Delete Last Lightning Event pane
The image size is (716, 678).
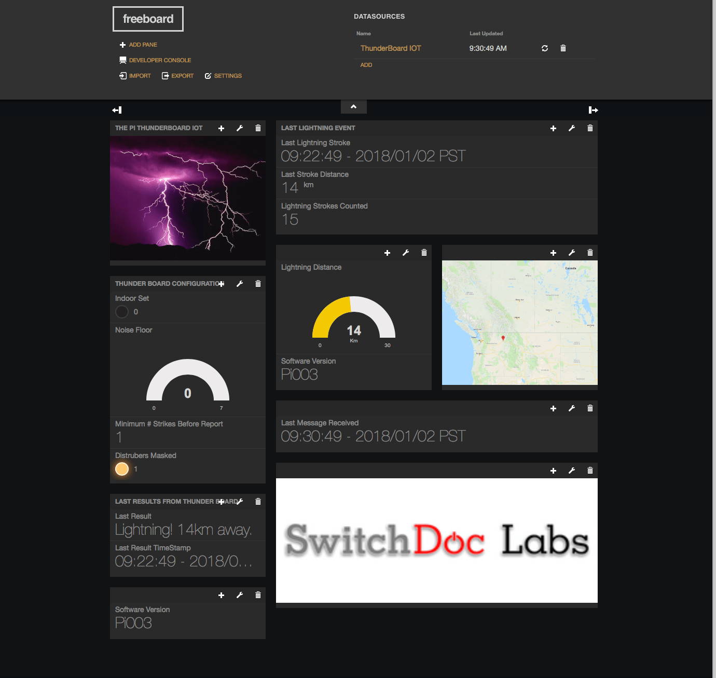[590, 128]
